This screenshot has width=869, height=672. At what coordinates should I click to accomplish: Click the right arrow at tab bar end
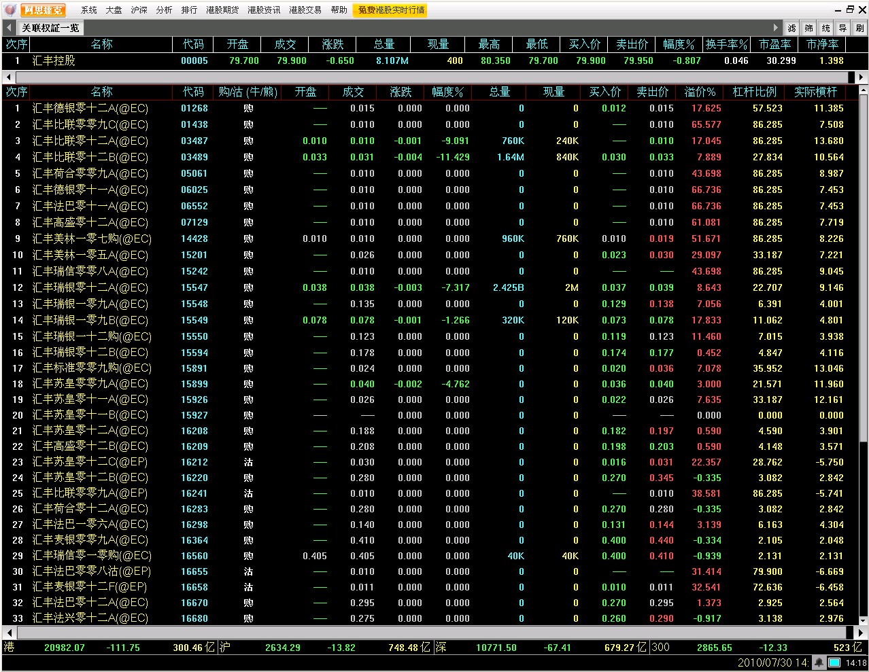click(776, 28)
